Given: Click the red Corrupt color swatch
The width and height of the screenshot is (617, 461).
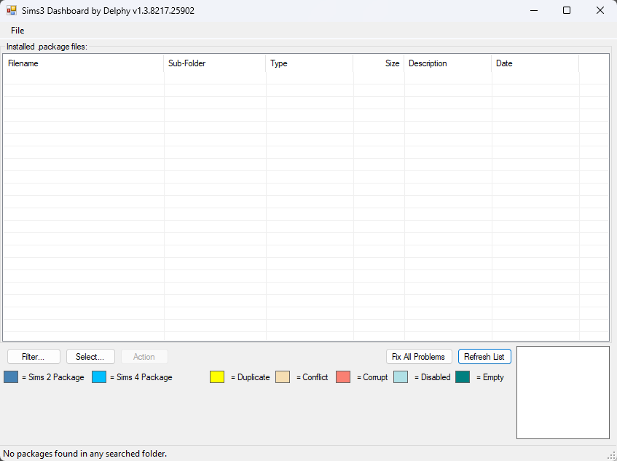Looking at the screenshot, I should point(343,377).
